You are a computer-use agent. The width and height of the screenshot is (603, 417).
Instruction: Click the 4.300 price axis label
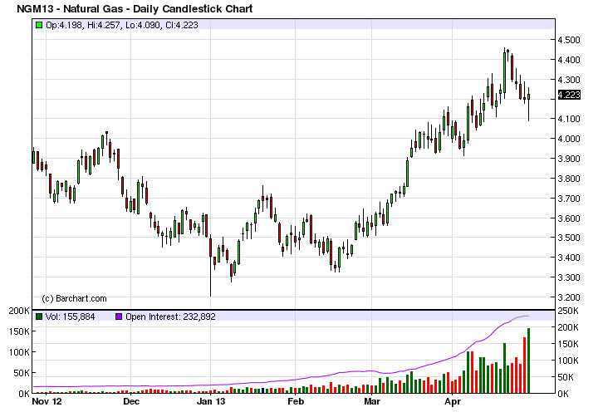coord(569,80)
